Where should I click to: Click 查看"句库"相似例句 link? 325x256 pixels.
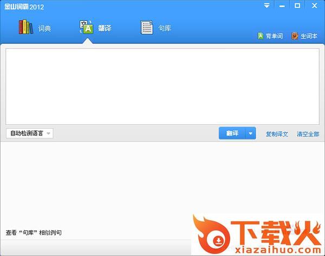(x=34, y=233)
